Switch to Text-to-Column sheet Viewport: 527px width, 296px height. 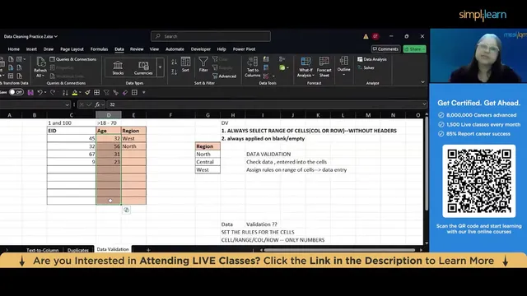tap(42, 250)
